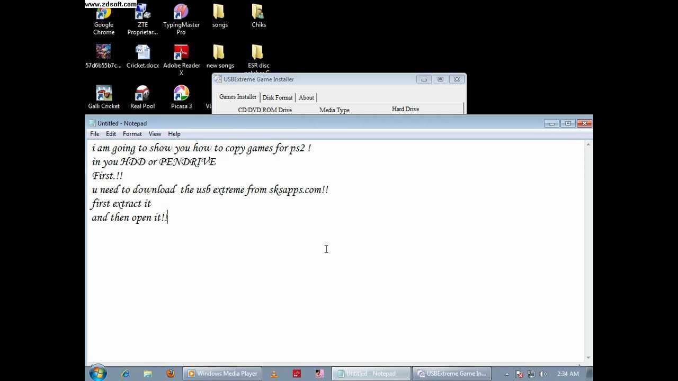Click Untitled - Notepad taskbar button
The width and height of the screenshot is (678, 381).
pos(371,374)
